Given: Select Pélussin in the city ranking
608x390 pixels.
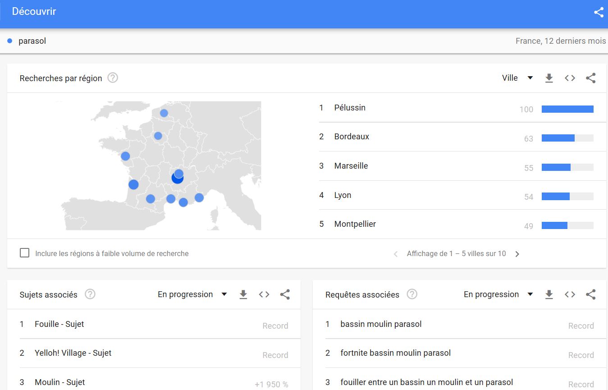Looking at the screenshot, I should pyautogui.click(x=350, y=108).
